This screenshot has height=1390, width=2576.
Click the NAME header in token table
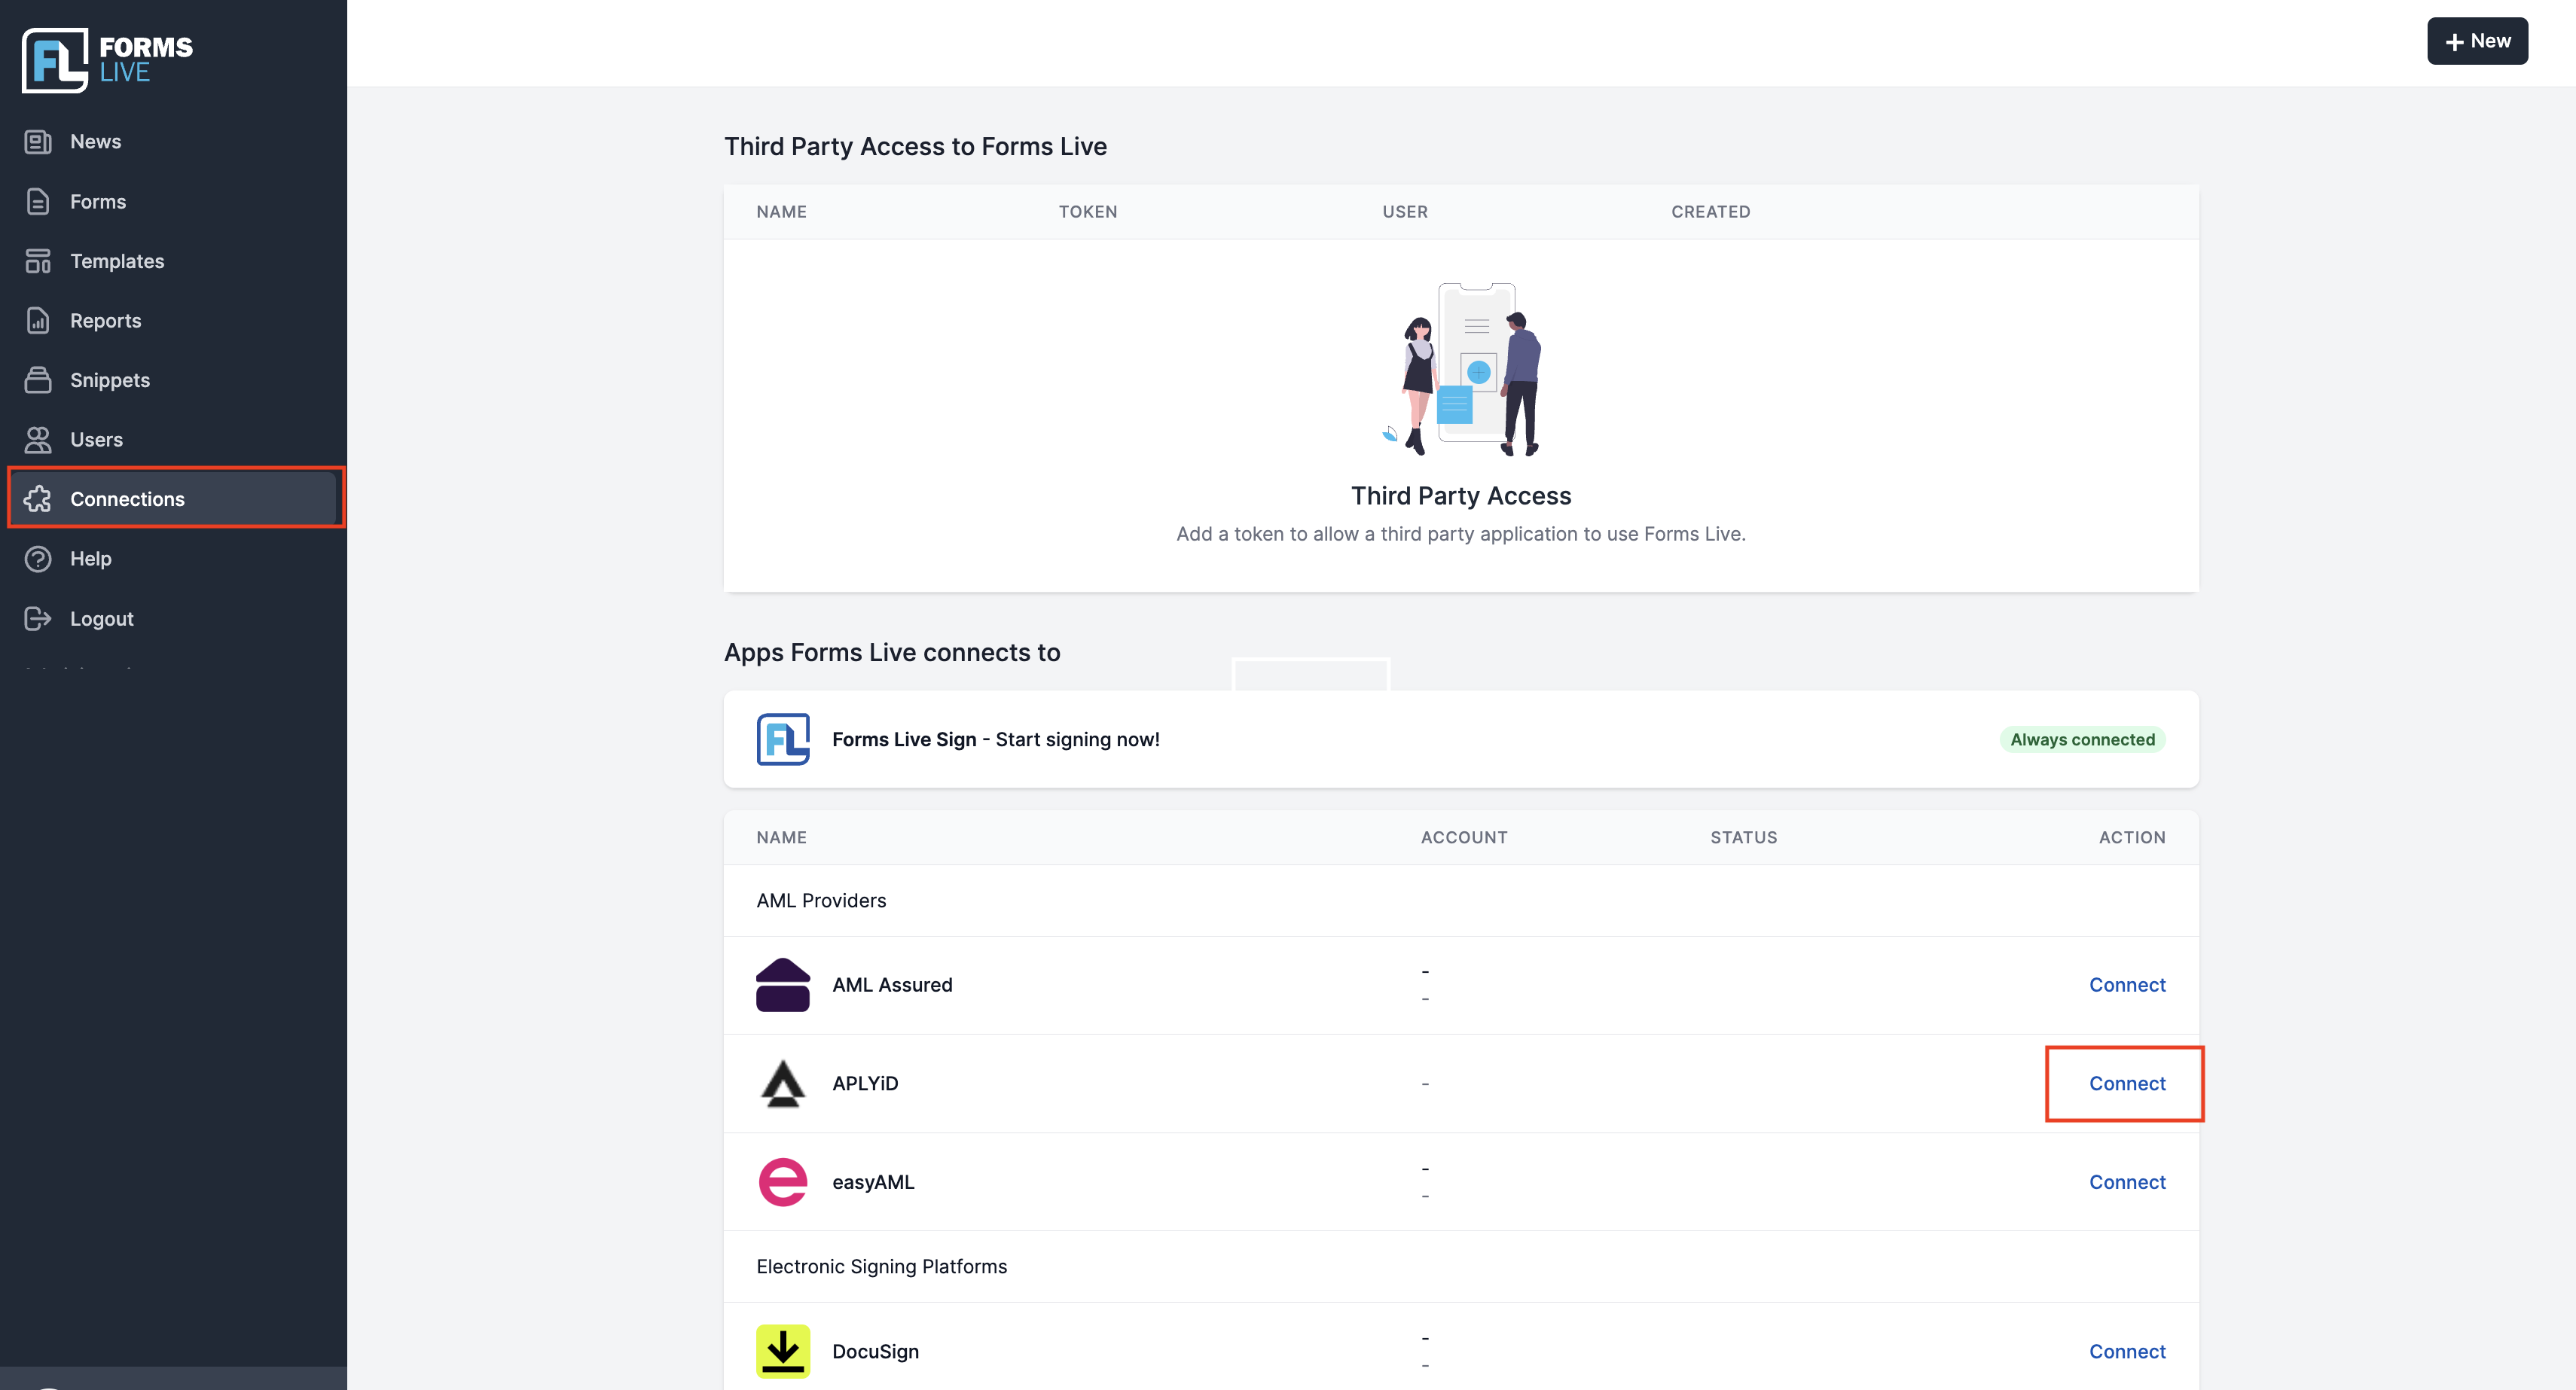[x=781, y=212]
